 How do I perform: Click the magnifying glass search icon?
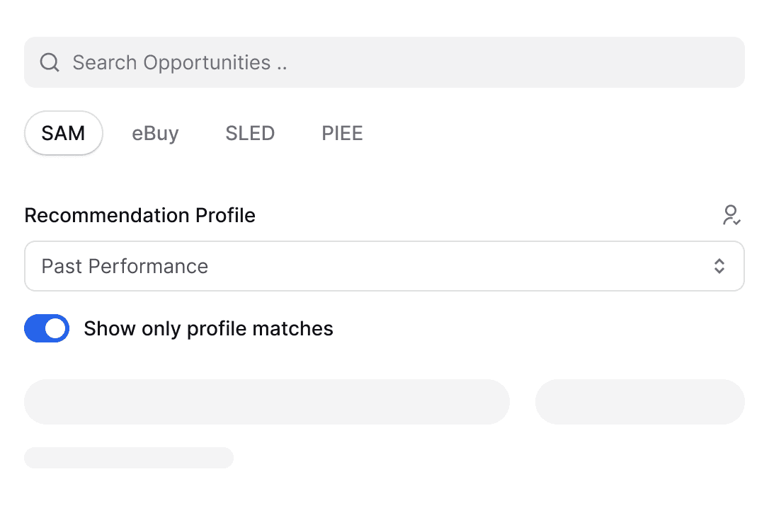point(50,62)
